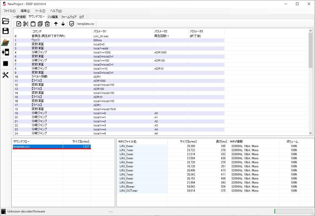This screenshot has height=216, width=315.
Task: Open the wrench and screwdriver tools icon
Action: pos(5,75)
